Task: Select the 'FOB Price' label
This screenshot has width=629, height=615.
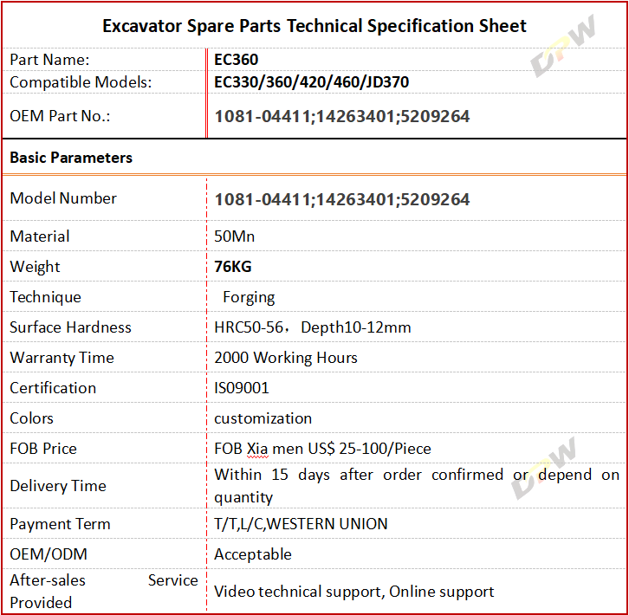Action: [x=43, y=449]
